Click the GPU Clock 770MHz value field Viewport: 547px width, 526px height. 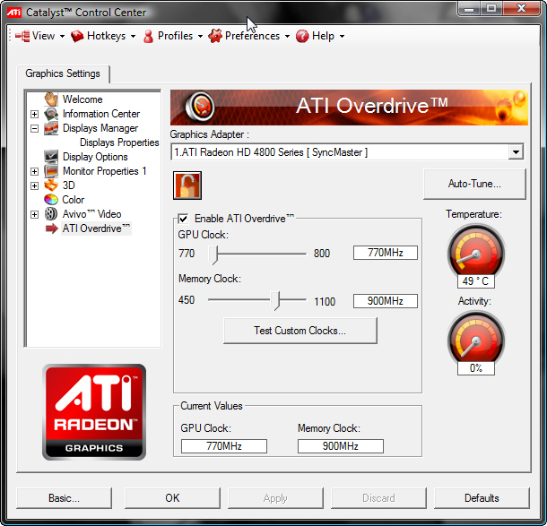tap(385, 253)
